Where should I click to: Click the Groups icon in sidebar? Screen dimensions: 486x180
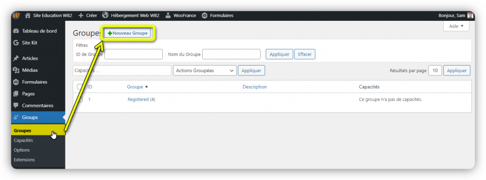(x=16, y=117)
